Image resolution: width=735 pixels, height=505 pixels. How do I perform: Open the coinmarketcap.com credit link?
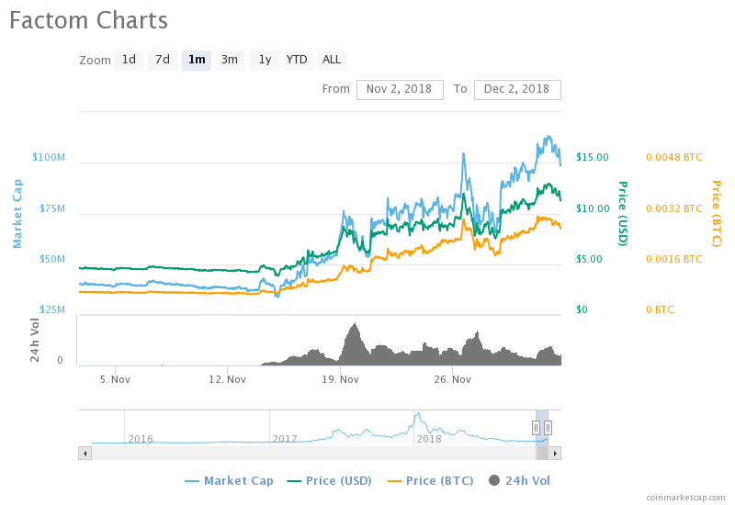(685, 497)
